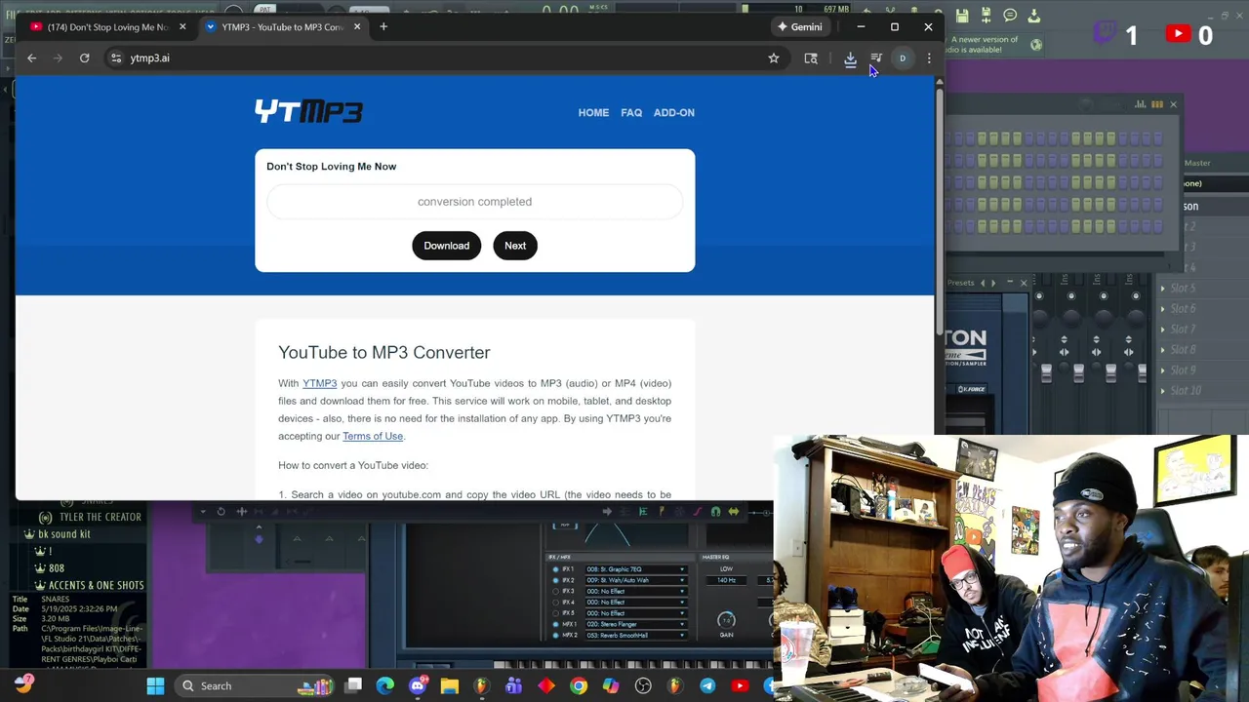1249x702 pixels.
Task: Open OBS Studio from taskbar
Action: pos(643,685)
